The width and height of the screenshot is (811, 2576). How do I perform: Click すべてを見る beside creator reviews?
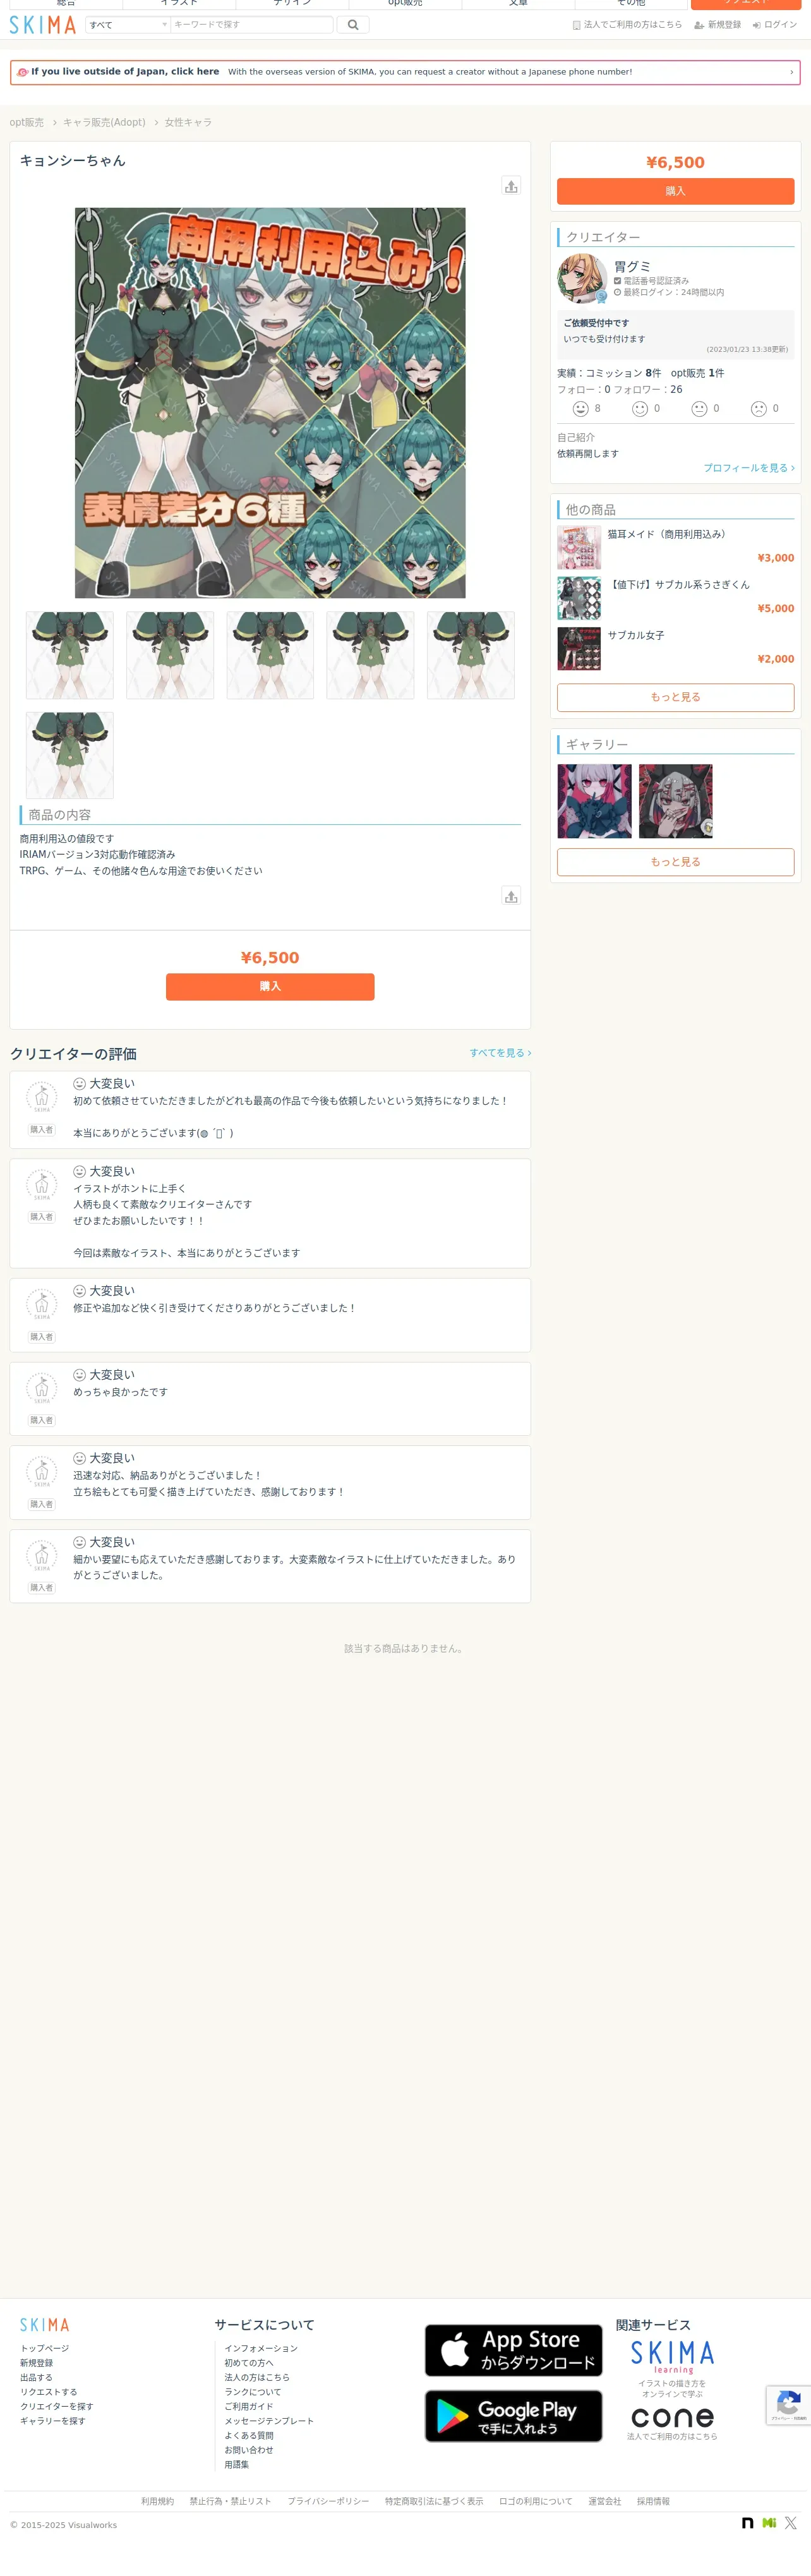pos(500,1053)
